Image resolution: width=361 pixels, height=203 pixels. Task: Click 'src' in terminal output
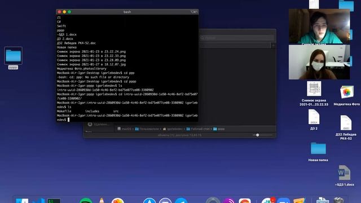(116, 111)
